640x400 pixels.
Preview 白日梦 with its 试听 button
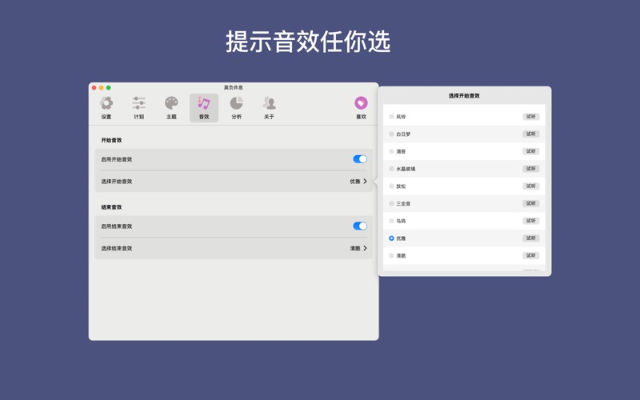(530, 134)
